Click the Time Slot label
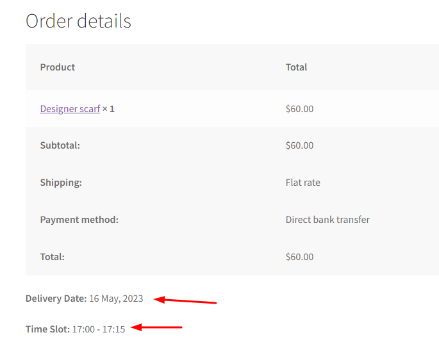439x344 pixels. tap(47, 329)
